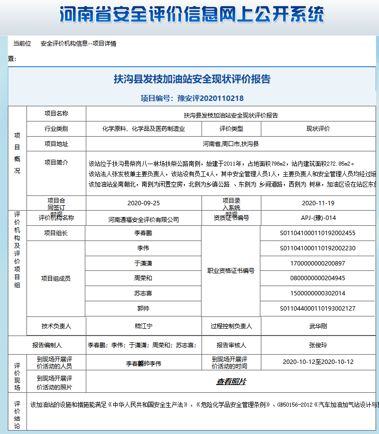Click site visit date 2020-10-12至2020-10-12
Viewport: 379px width, 434px height.
tap(318, 362)
